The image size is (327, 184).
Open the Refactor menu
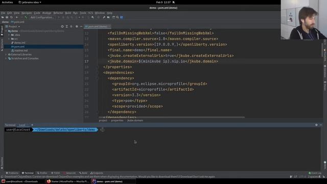coord(58,13)
